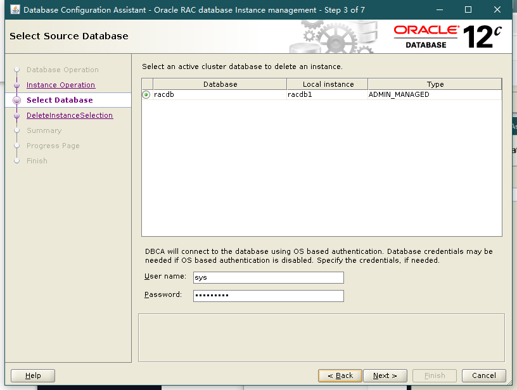Proceed with the Next button
Image resolution: width=517 pixels, height=390 pixels.
click(x=385, y=375)
